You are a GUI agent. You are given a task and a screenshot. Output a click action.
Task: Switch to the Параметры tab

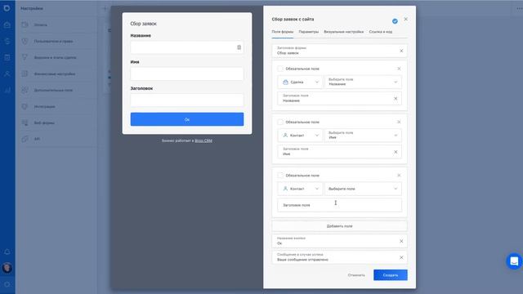pos(309,32)
